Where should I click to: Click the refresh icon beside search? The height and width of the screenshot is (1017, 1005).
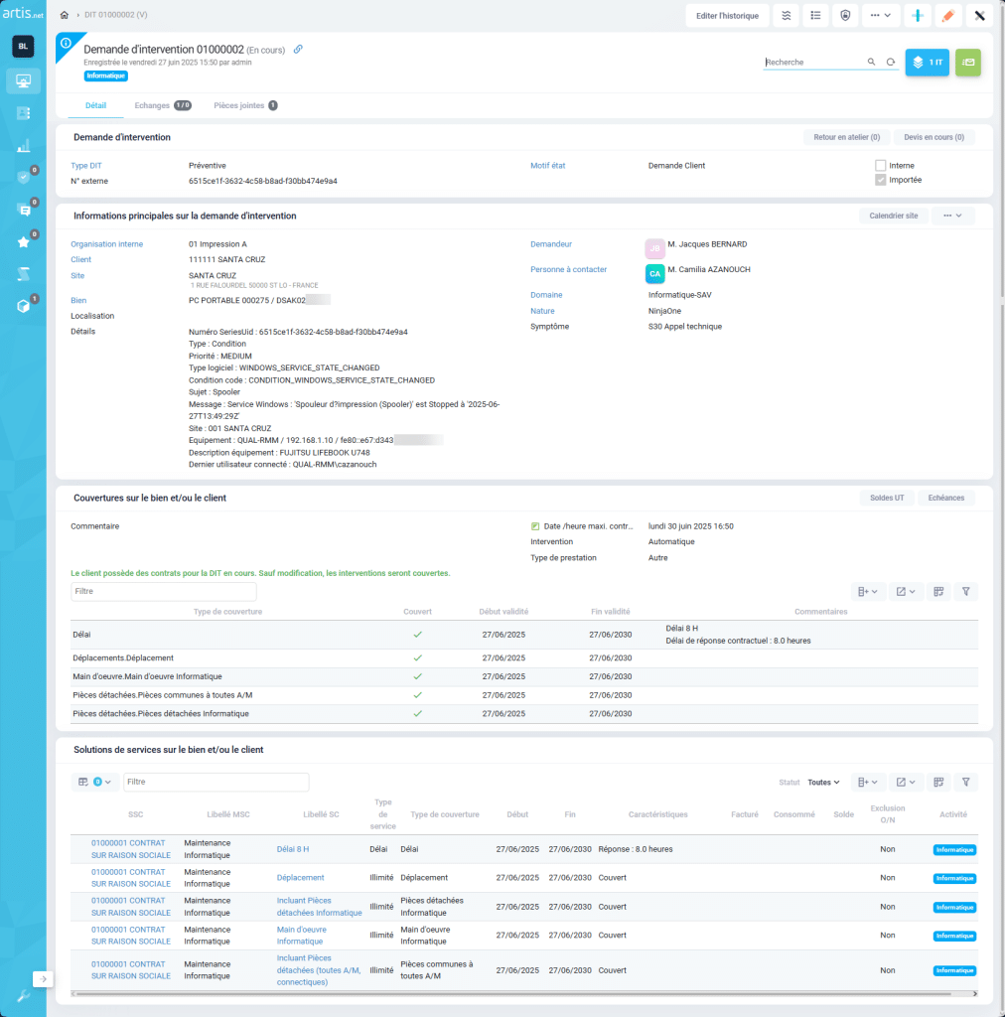click(x=891, y=63)
